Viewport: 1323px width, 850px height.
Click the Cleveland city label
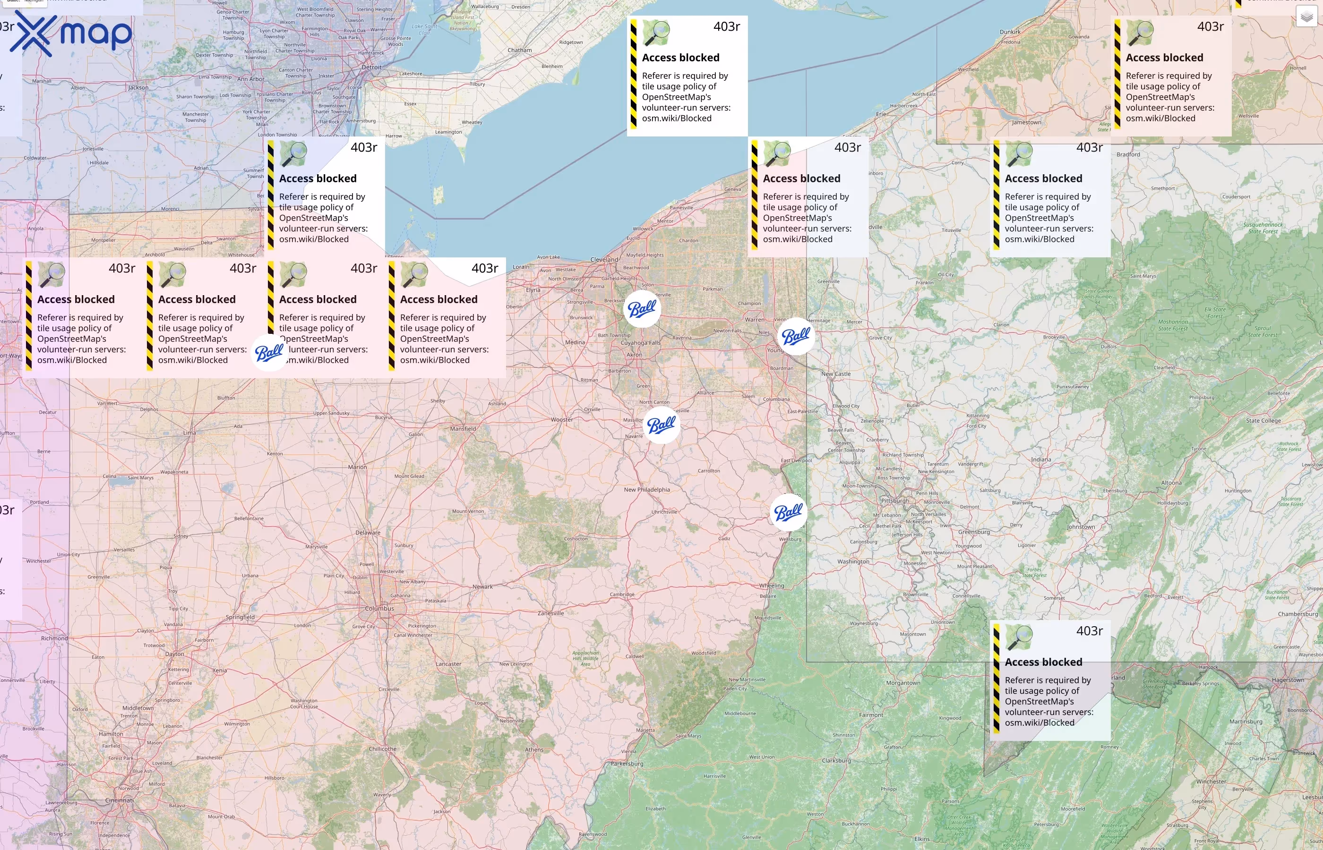coord(604,259)
